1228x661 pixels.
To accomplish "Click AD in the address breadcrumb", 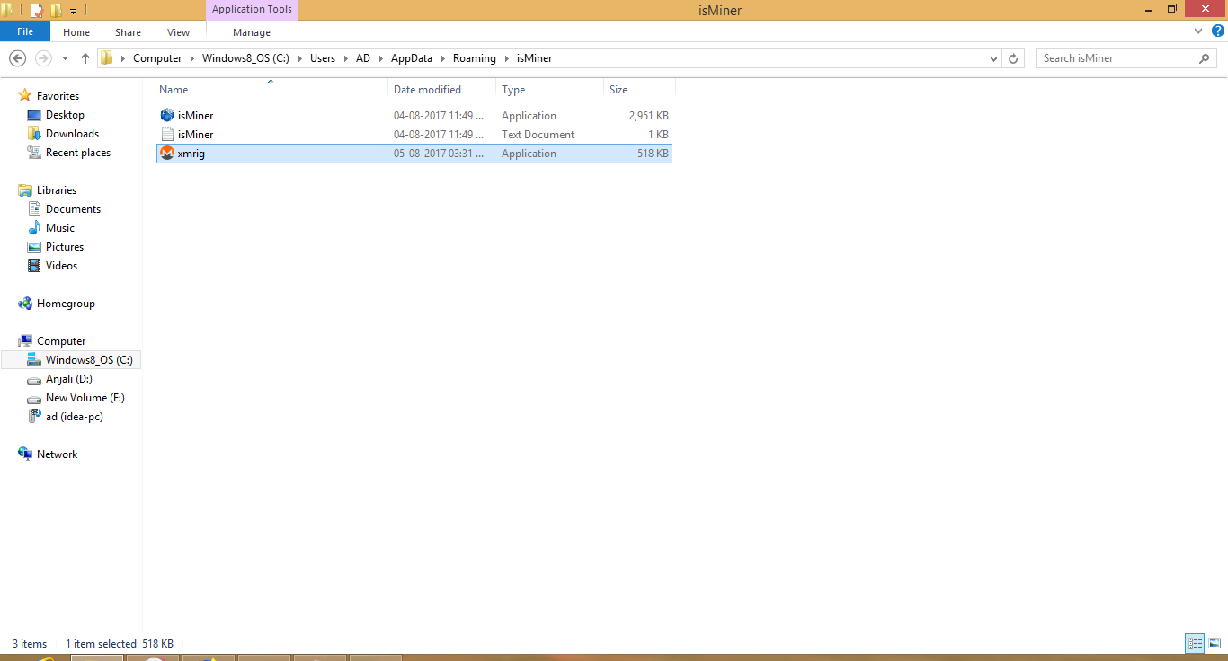I will 363,58.
